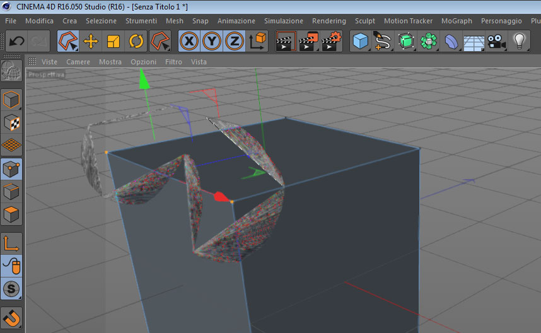Click the viewport panel grip icon
The height and width of the screenshot is (333, 541).
click(x=32, y=61)
